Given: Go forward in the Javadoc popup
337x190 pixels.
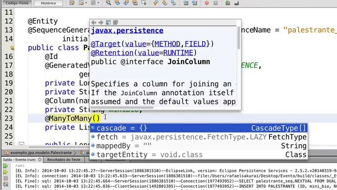Looking at the screenshot, I should point(101,22).
